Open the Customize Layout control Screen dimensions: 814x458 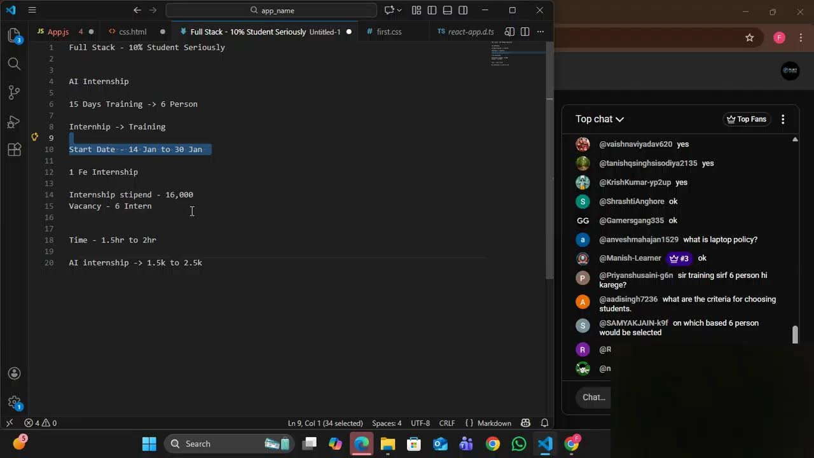pyautogui.click(x=417, y=10)
